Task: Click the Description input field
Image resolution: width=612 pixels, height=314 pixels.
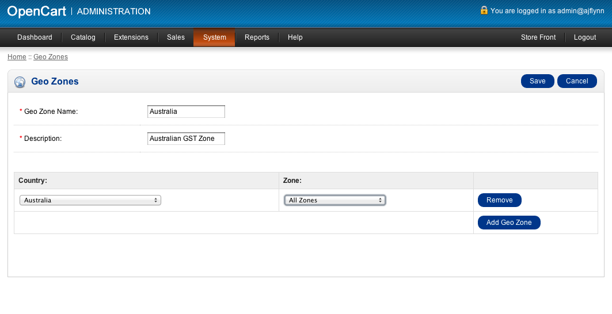Action: 186,139
